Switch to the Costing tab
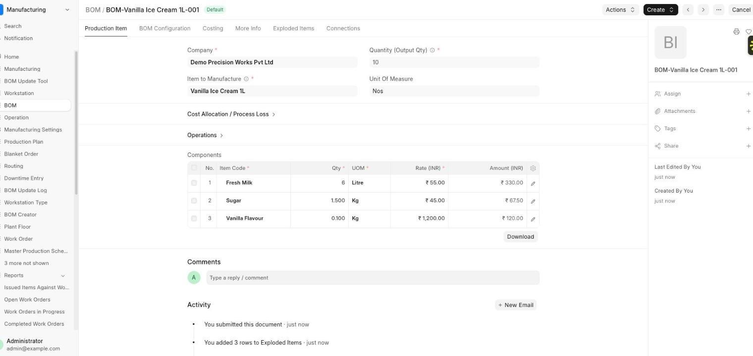 point(213,28)
